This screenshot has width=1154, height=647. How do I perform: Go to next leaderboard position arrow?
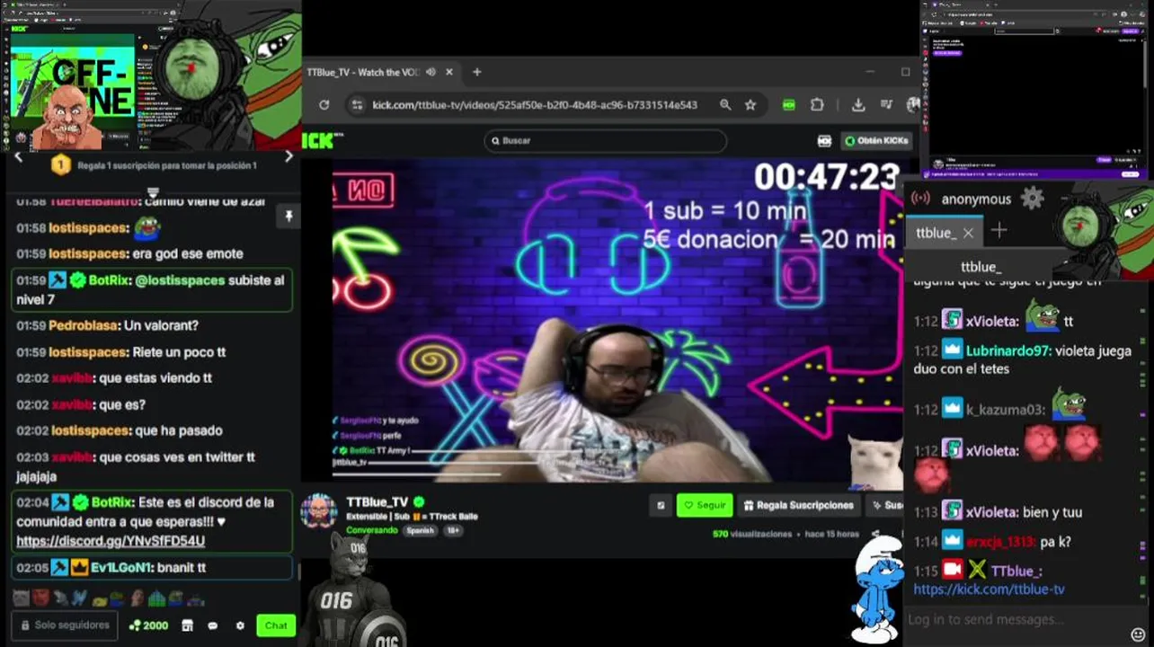click(x=288, y=156)
